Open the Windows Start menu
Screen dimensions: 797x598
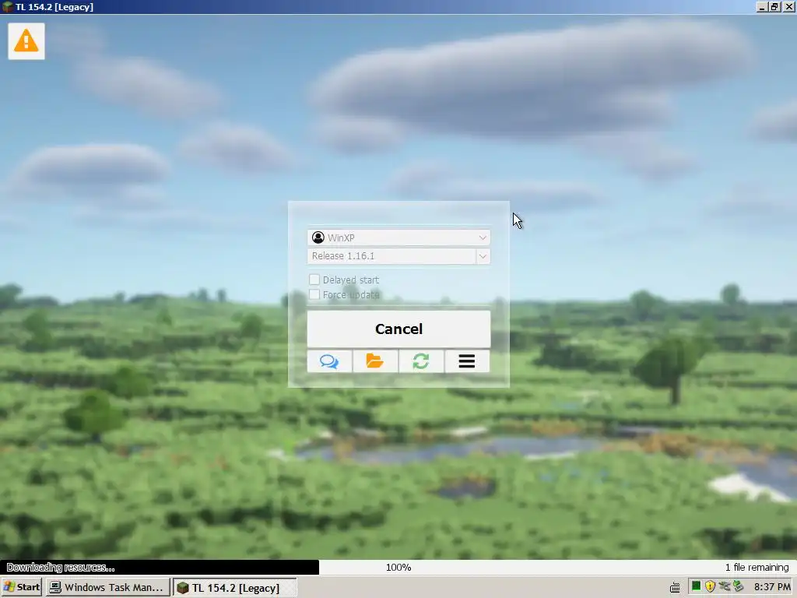[21, 587]
